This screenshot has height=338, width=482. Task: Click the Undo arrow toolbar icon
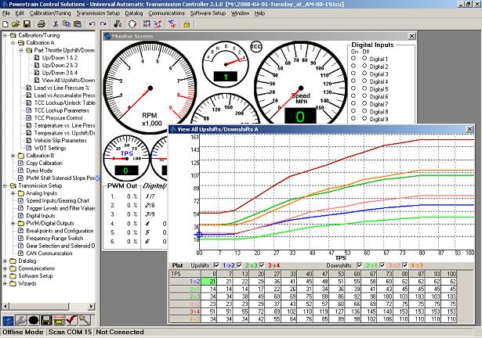pos(92,24)
